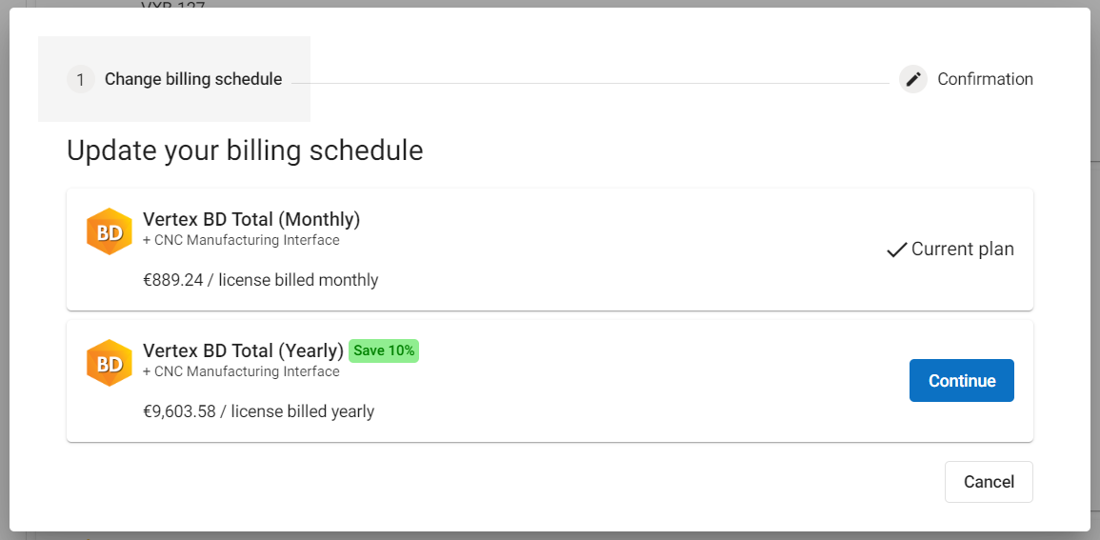Click the step 1 number circle

(x=81, y=79)
